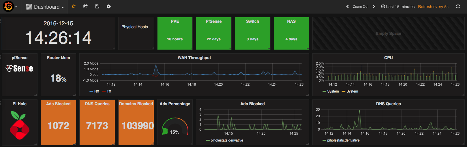The width and height of the screenshot is (467, 147).
Task: Open the Physical Hosts panel title
Action: click(x=134, y=27)
